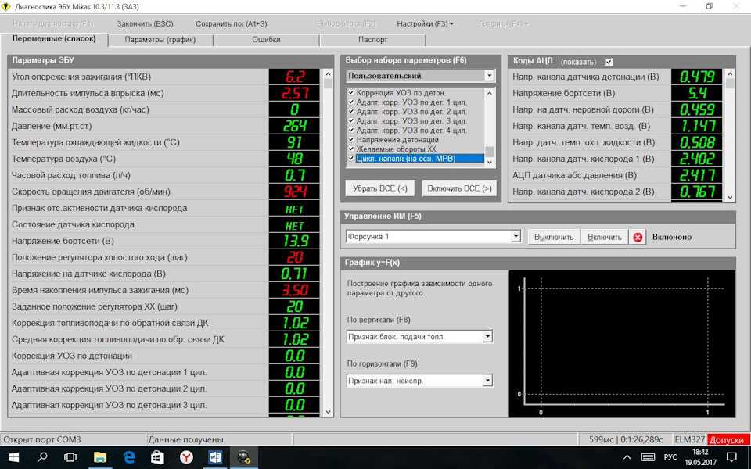Click up arrow of parameter set list scrollbar
This screenshot has height=469, width=751.
[490, 93]
